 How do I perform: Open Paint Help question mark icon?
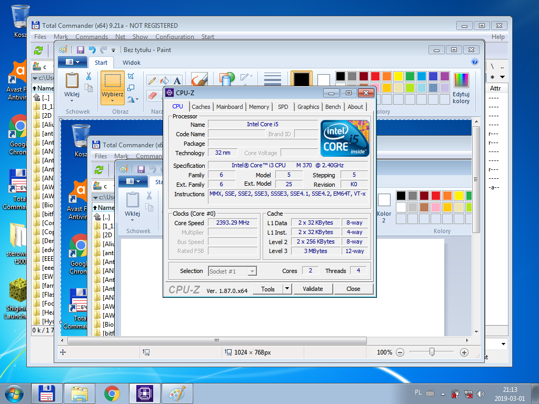tap(475, 62)
